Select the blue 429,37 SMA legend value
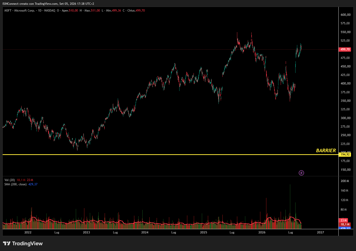356x251 pixels. (x=33, y=184)
